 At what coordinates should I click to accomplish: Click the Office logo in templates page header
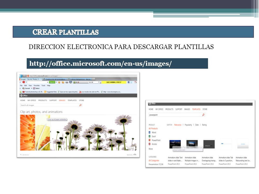tap(152, 103)
